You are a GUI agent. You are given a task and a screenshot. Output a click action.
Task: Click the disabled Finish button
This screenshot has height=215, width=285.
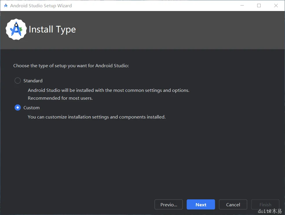(265, 205)
